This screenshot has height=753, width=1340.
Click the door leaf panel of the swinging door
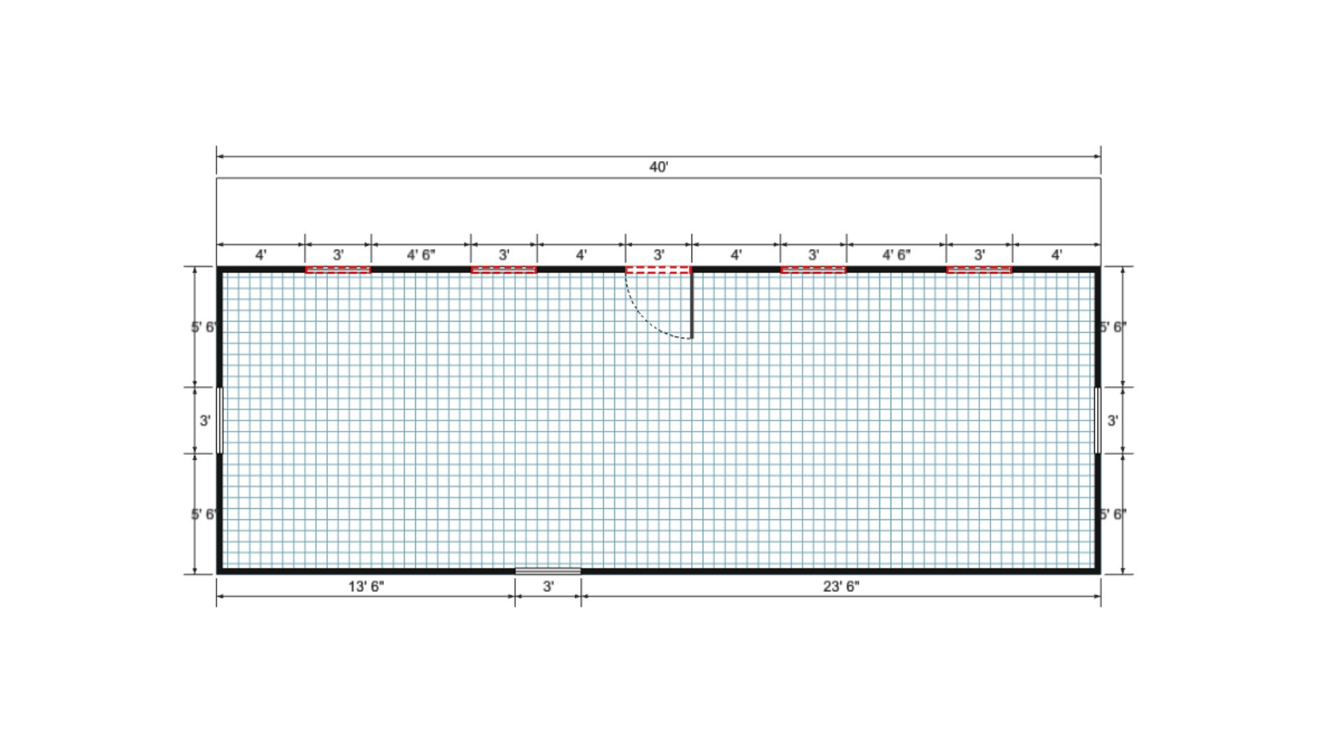692,305
